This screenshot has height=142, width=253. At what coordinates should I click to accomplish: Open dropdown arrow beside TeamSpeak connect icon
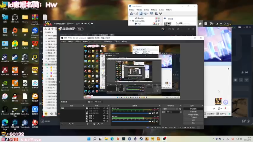point(134,14)
